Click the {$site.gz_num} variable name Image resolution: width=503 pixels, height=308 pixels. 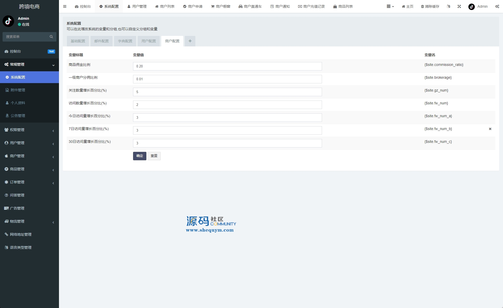436,90
